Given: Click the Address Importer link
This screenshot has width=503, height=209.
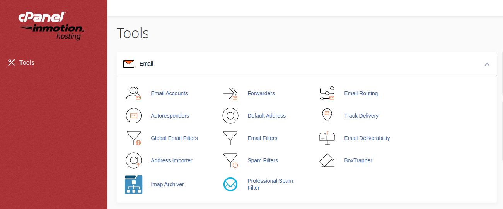Looking at the screenshot, I should pos(171,160).
